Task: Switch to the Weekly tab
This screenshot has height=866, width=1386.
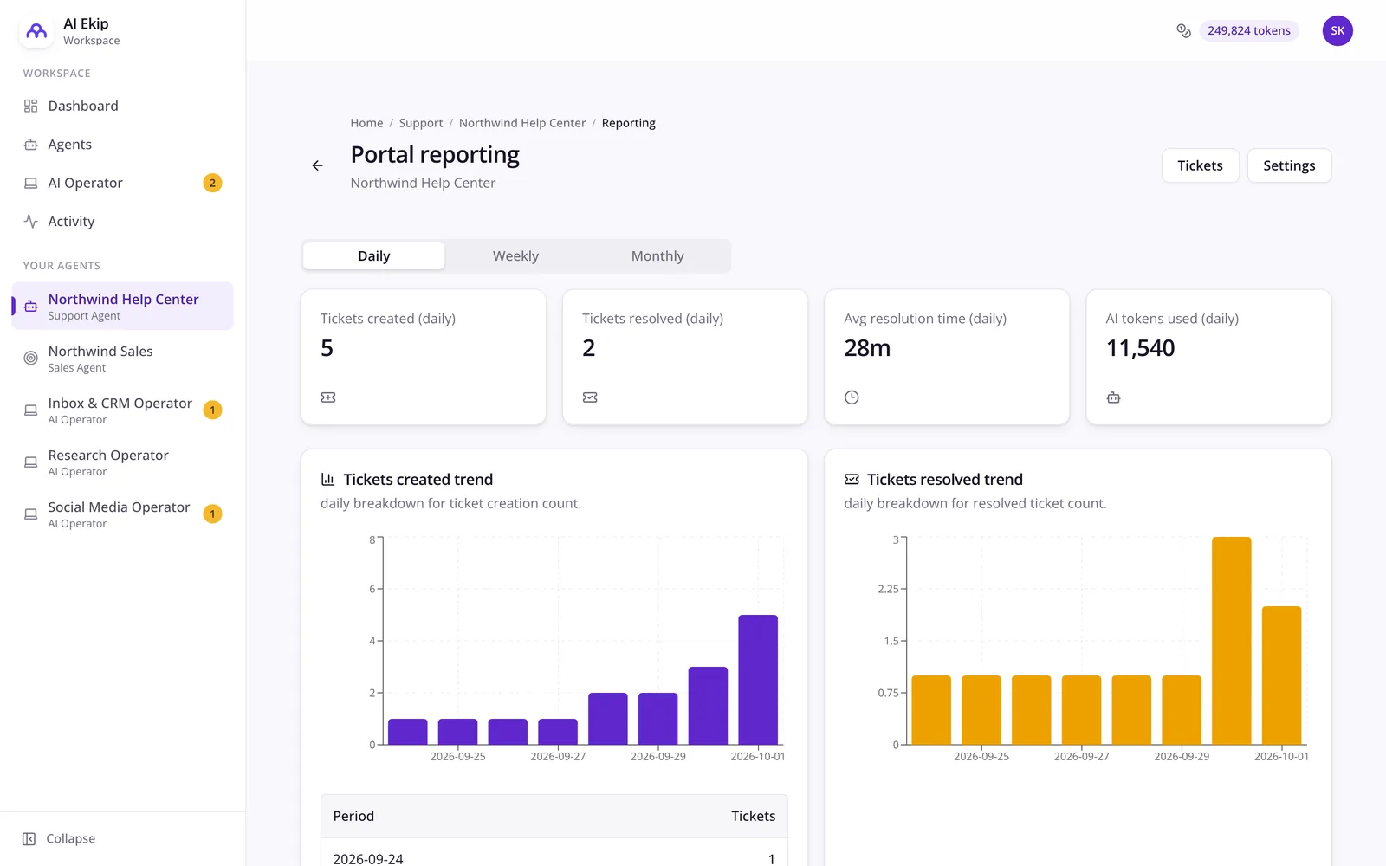Action: [515, 256]
